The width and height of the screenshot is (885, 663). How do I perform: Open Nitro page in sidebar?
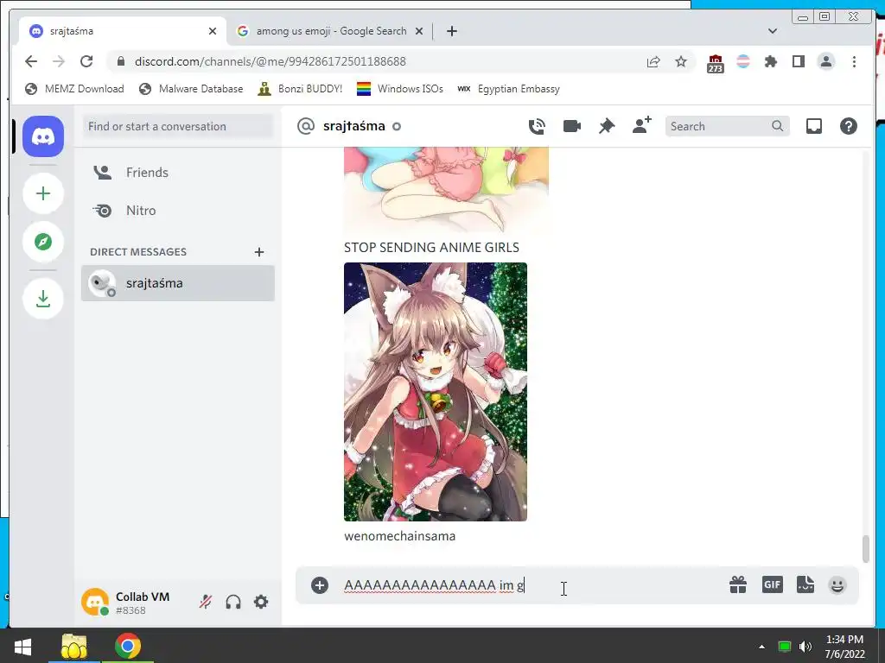click(x=178, y=211)
